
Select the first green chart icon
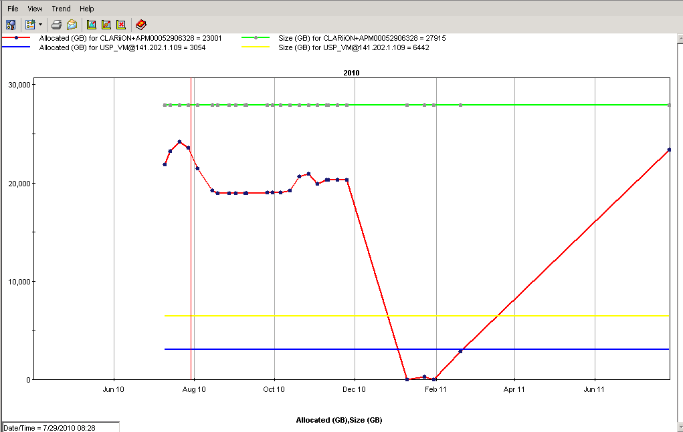pyautogui.click(x=90, y=23)
